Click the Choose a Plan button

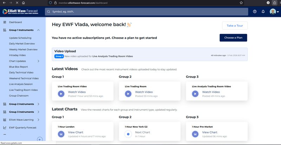[233, 38]
